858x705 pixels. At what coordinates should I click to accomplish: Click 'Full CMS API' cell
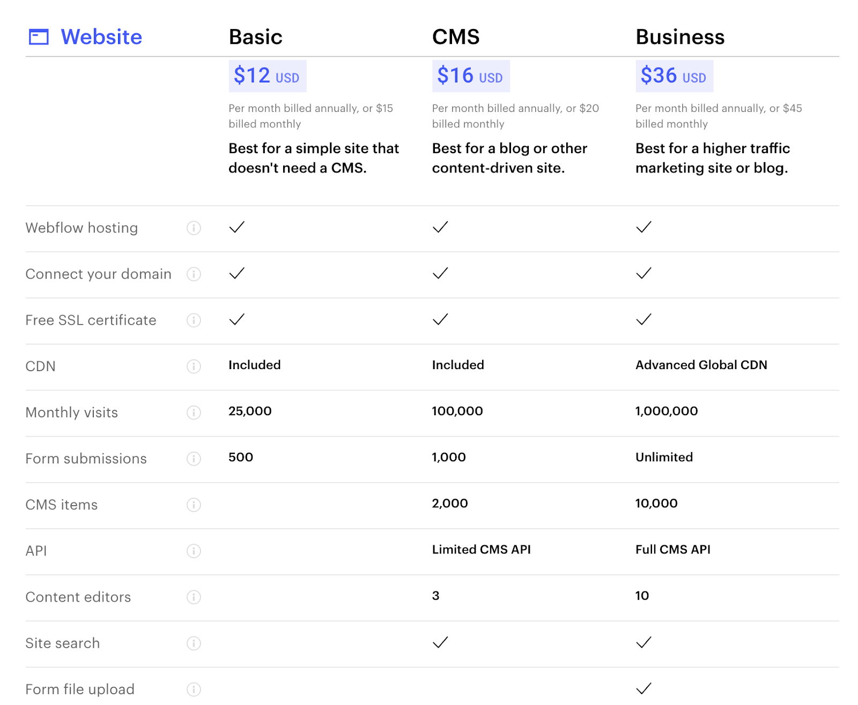(x=673, y=549)
